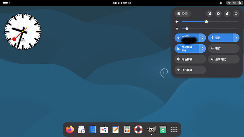Click the battery icon in top bar
244x137 pixels.
[240, 3]
